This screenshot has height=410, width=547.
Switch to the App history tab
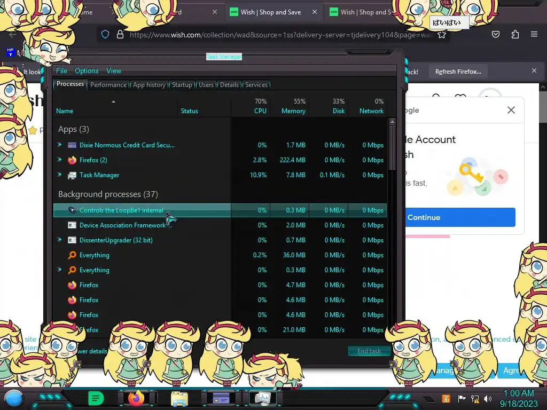tap(149, 85)
